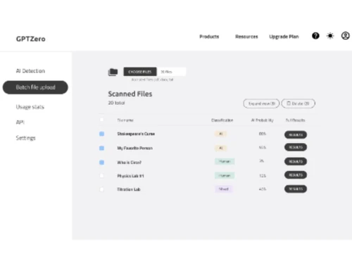
Task: Open the API section in sidebar
Action: pos(20,122)
